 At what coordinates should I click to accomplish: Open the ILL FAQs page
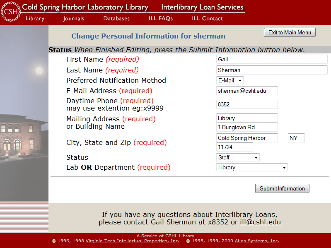[x=161, y=19]
